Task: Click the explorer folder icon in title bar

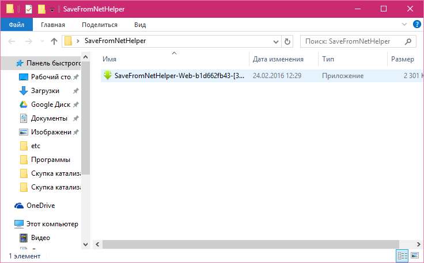Action: coord(10,9)
